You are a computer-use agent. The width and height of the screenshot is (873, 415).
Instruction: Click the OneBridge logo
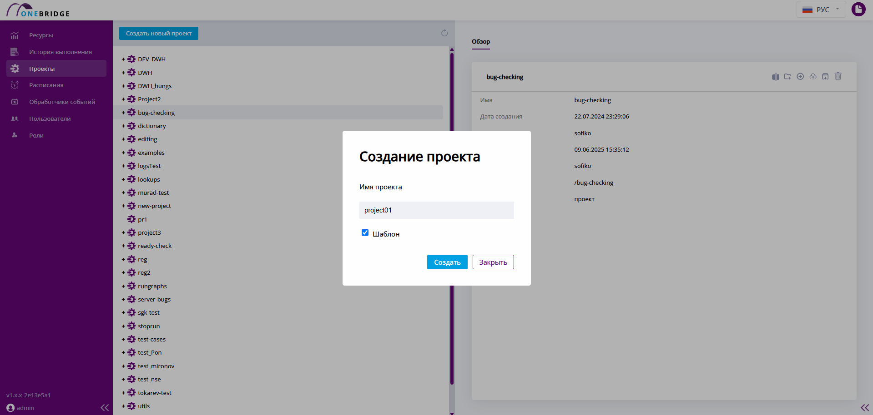tap(38, 10)
